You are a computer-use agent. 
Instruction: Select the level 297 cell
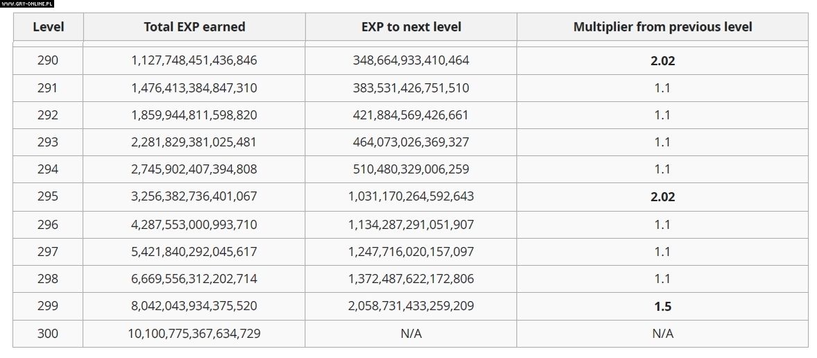48,252
